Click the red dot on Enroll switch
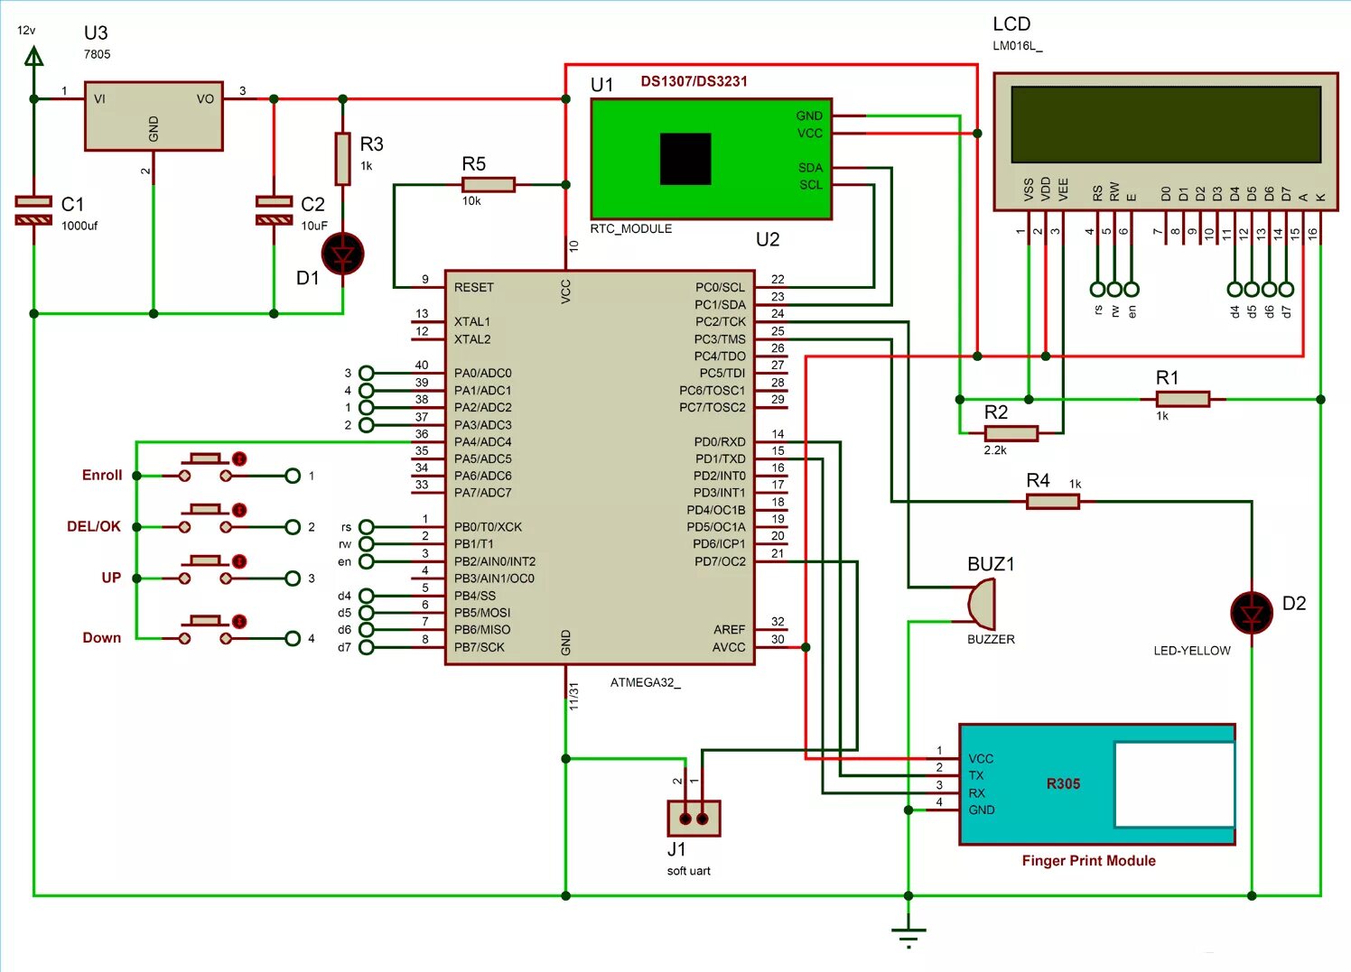 point(239,458)
